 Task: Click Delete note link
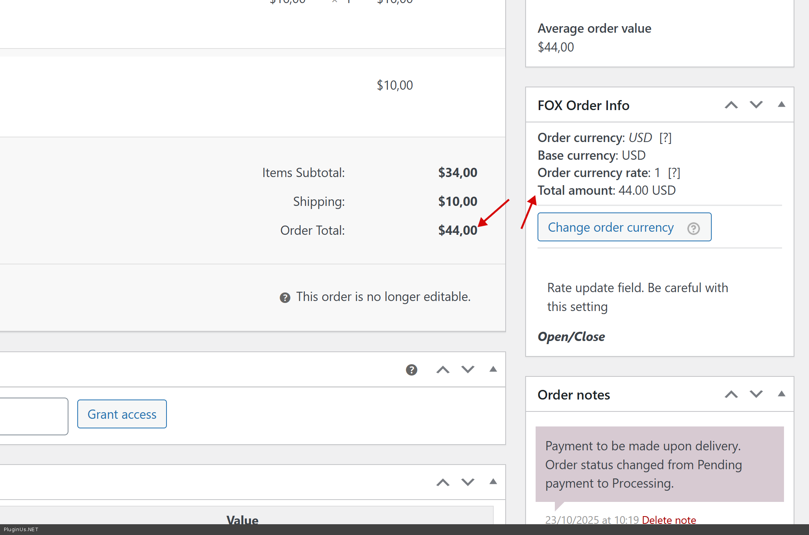point(669,520)
